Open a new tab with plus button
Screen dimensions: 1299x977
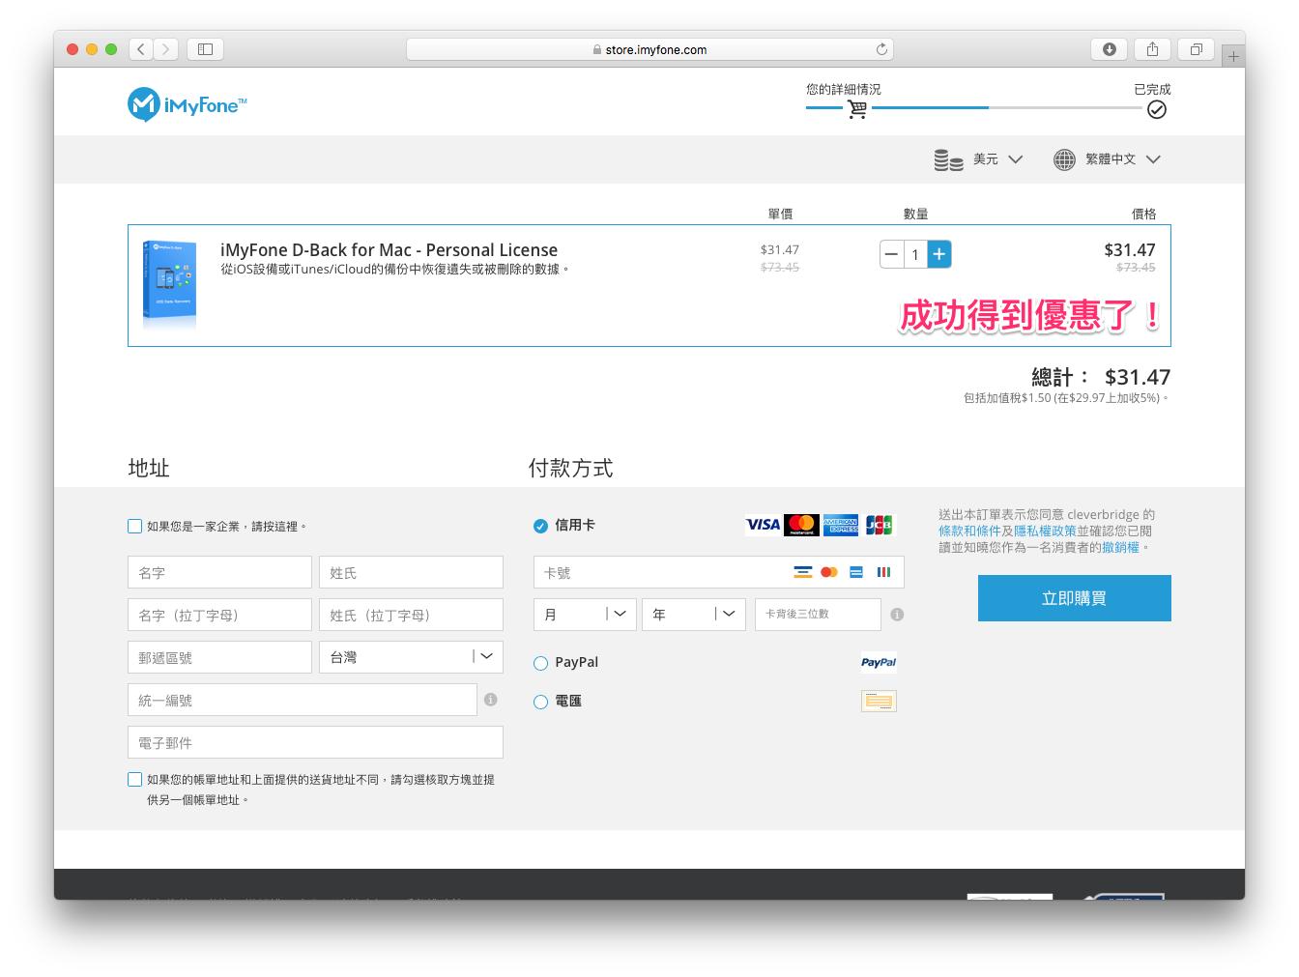pos(1233,56)
